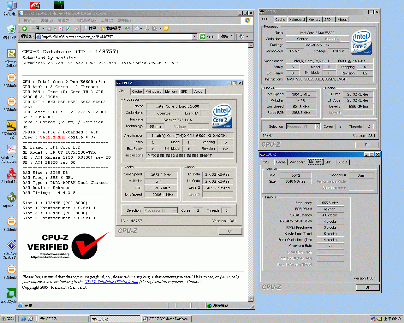The image size is (404, 323).
Task: Click the Adobe PDF icon in the toolbar
Action: pyautogui.click(x=241, y=37)
